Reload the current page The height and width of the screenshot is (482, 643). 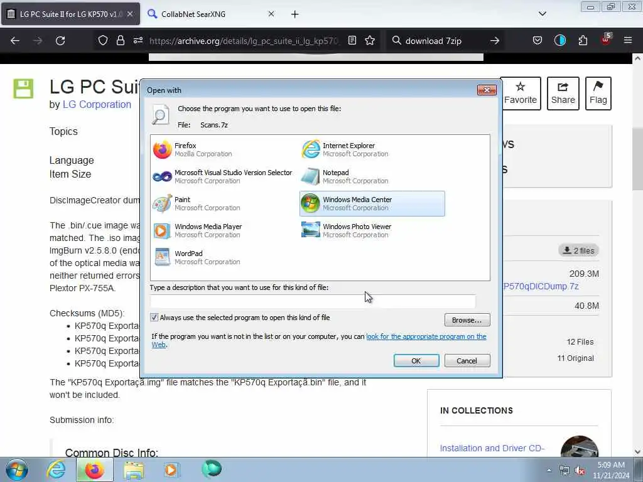point(60,41)
